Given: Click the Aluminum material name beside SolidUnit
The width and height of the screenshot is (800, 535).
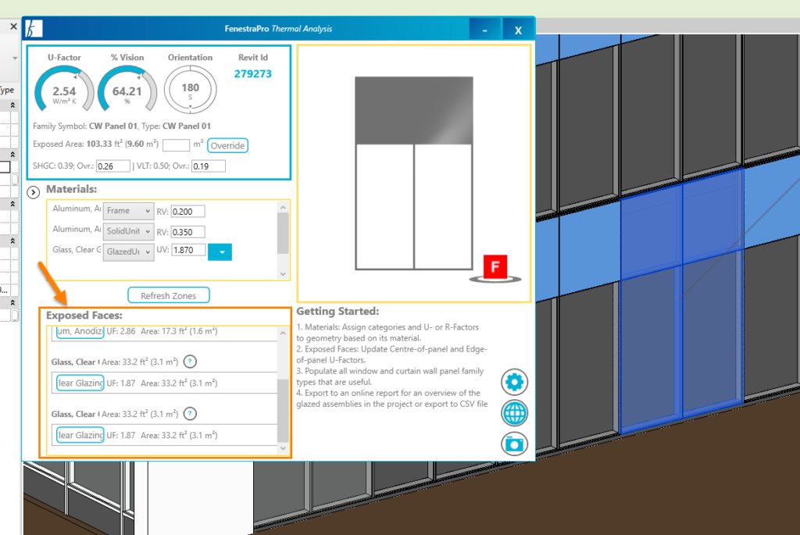Looking at the screenshot, I should coord(77,230).
